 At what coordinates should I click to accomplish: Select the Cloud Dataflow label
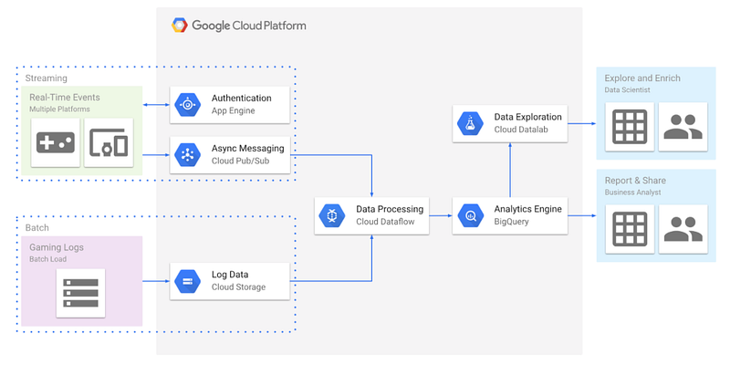coord(385,222)
